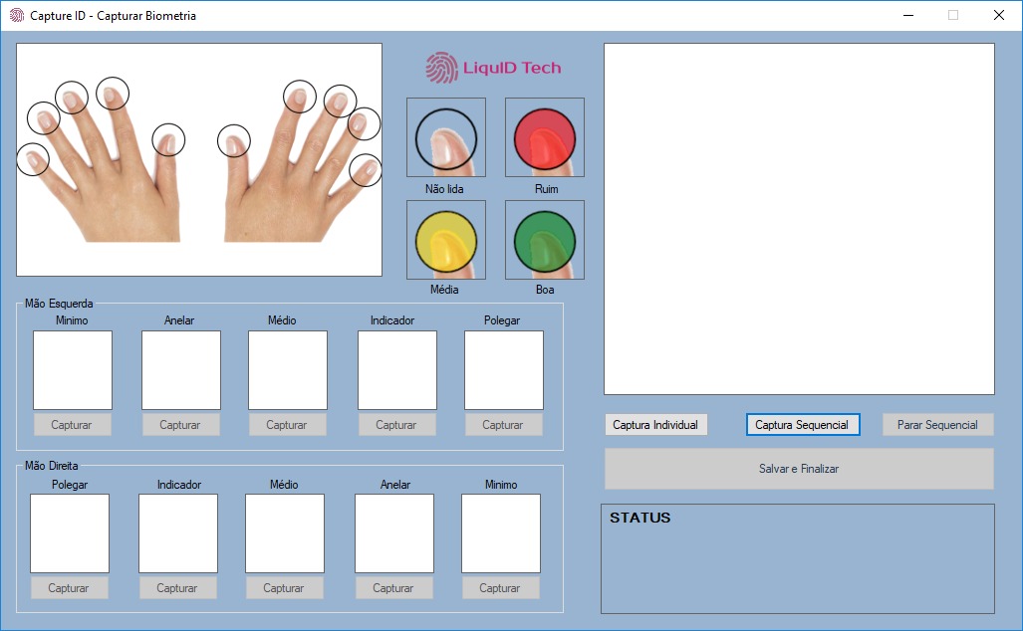Click the 'Não lida' legend caption text

coord(444,189)
